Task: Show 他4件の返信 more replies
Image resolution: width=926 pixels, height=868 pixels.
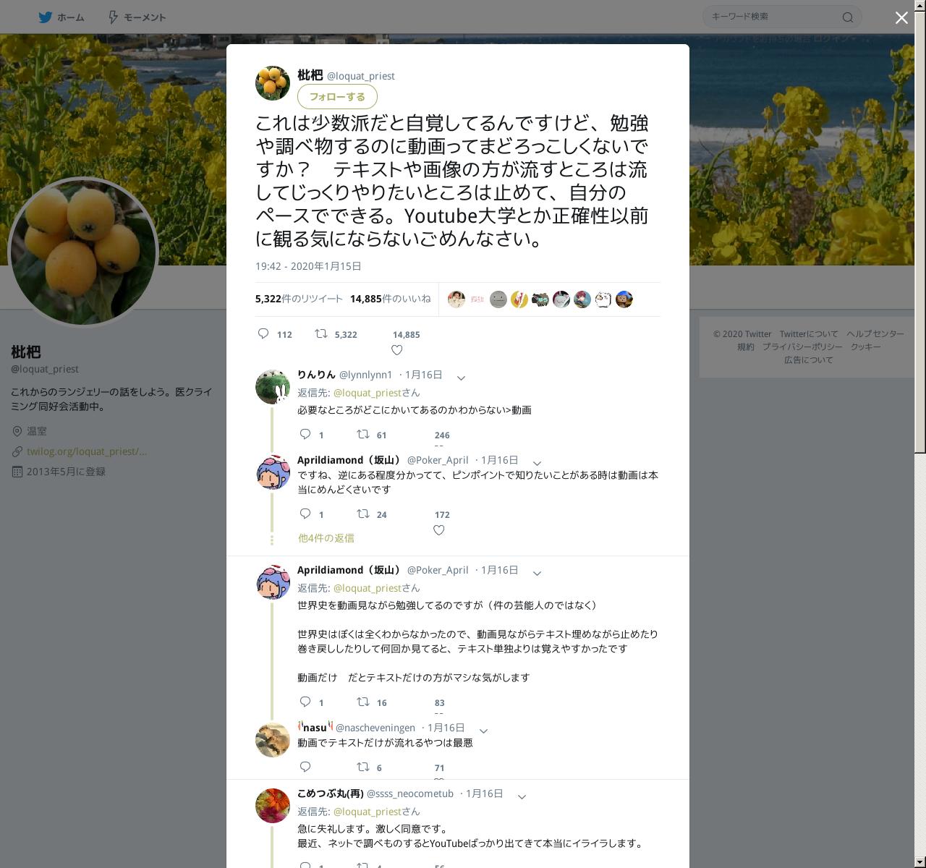Action: click(326, 538)
